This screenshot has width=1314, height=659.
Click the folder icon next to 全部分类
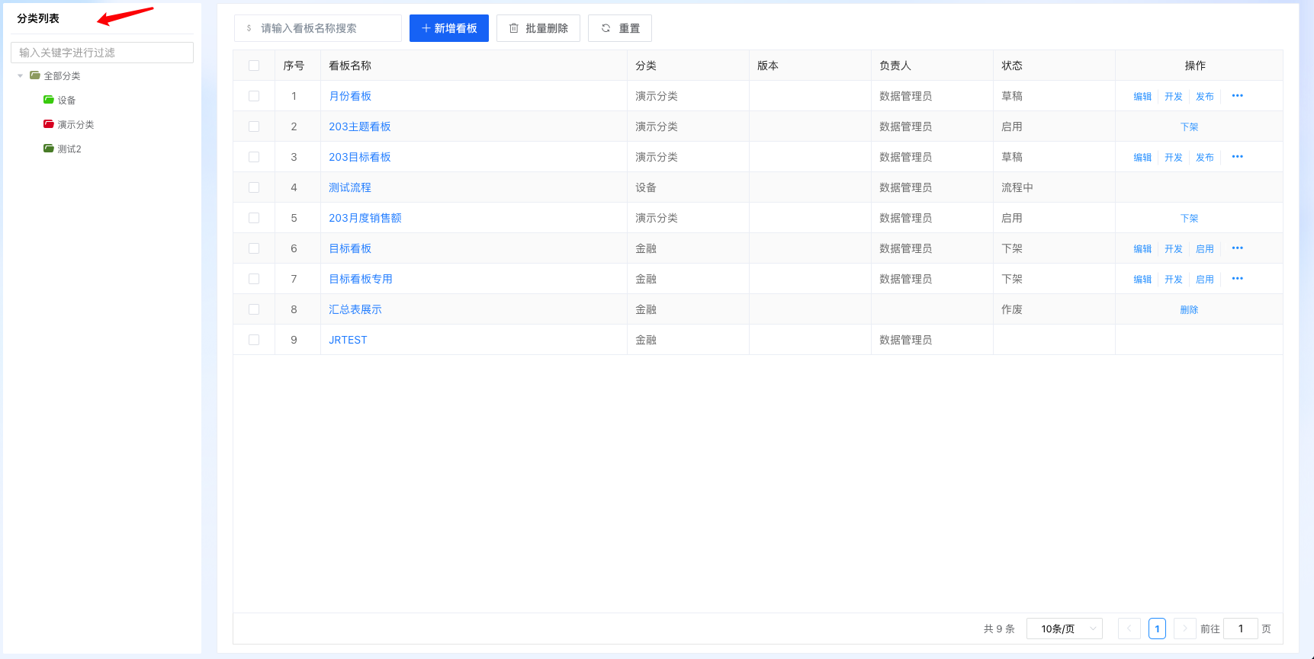point(35,75)
